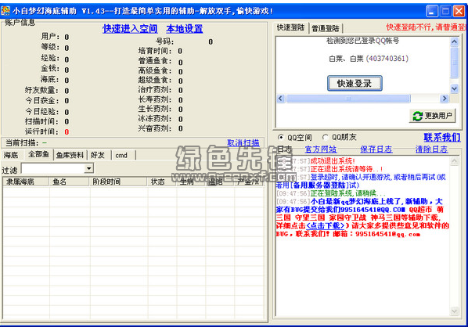Sort by 状态 column header
Screen dimensions: 468x331
[x=161, y=182]
